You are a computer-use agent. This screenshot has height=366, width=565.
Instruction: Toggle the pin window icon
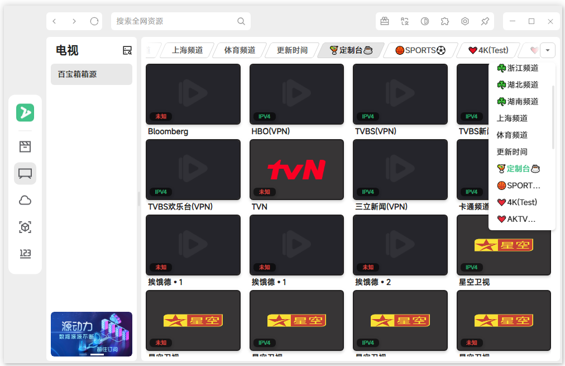485,21
